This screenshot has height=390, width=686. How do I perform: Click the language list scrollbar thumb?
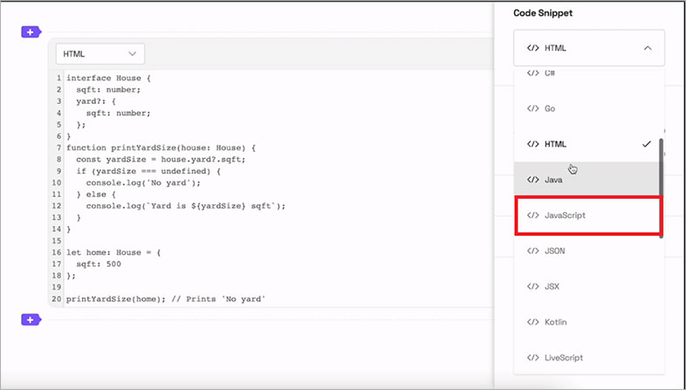[x=661, y=186]
